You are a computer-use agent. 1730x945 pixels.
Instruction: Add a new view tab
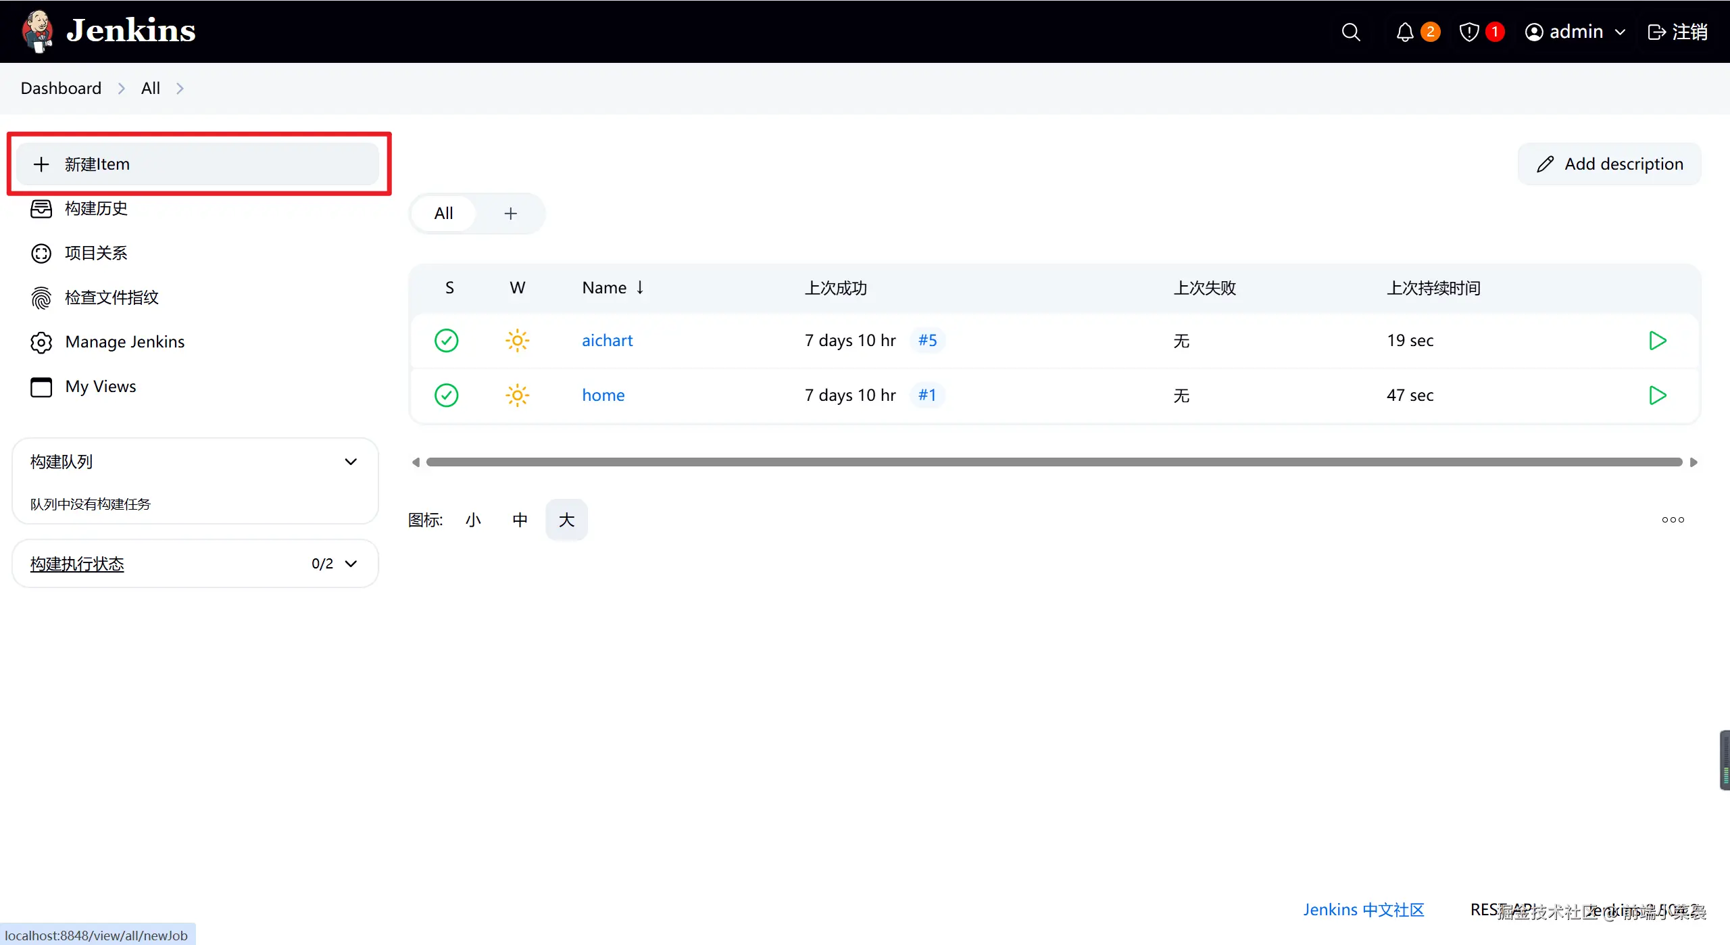pos(510,214)
